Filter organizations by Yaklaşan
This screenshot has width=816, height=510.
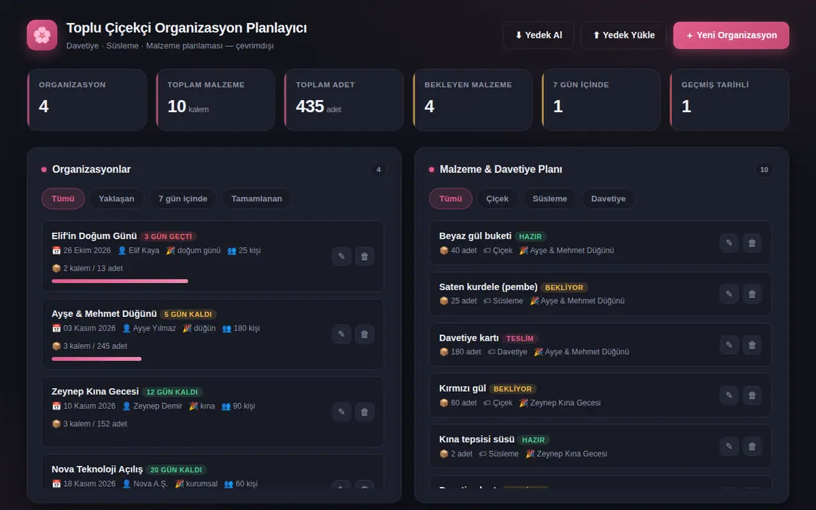coord(116,199)
